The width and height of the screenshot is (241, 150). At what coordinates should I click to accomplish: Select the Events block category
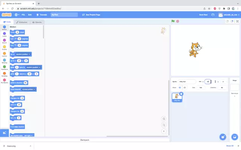pyautogui.click(x=4, y=48)
